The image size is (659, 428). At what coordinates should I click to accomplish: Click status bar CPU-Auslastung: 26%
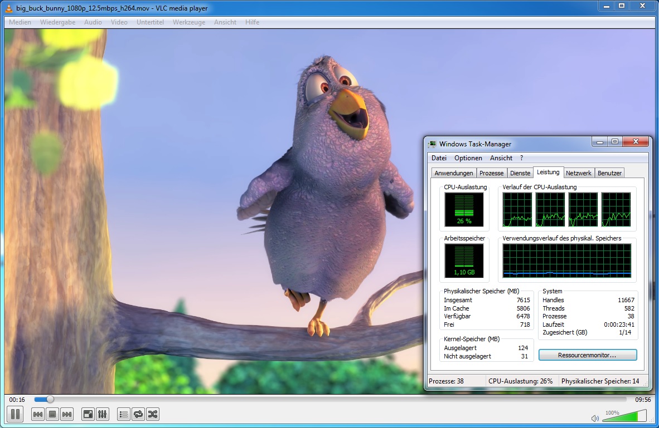coord(520,381)
